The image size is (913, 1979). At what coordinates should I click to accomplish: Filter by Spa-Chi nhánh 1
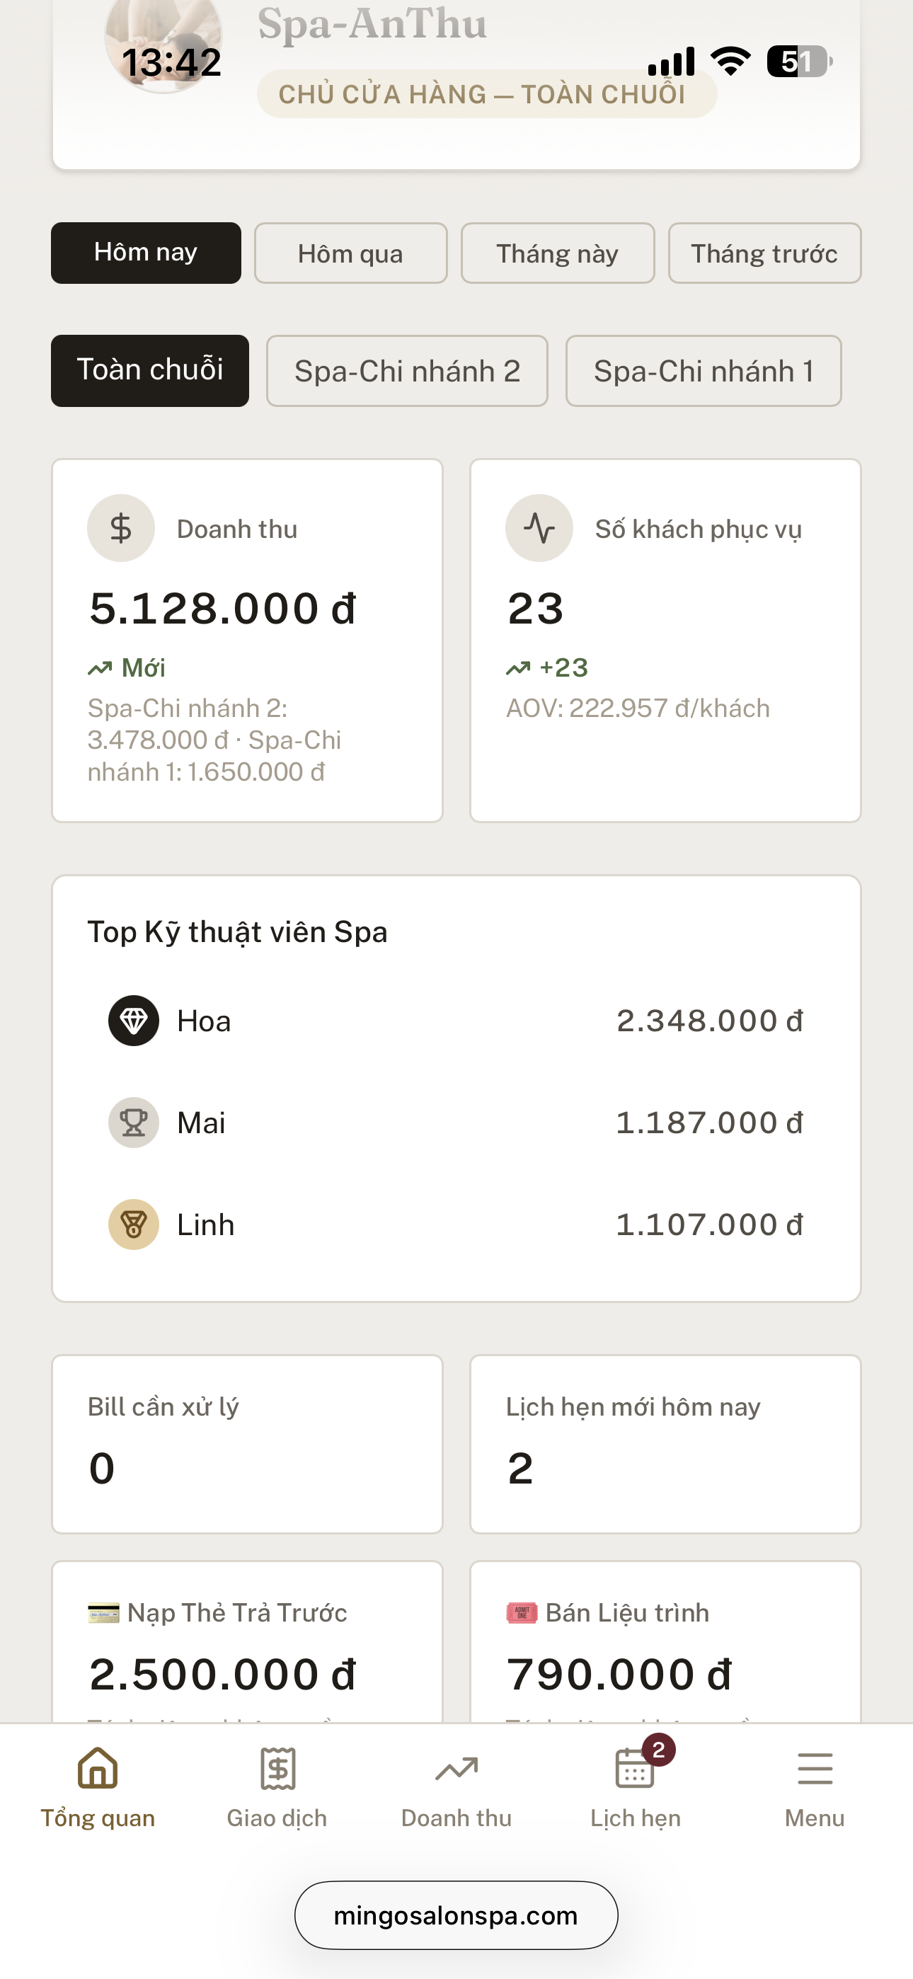(704, 371)
